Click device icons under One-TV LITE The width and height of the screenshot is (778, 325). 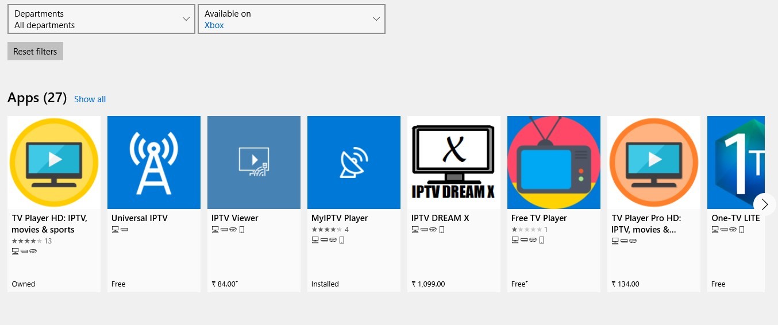(x=728, y=230)
